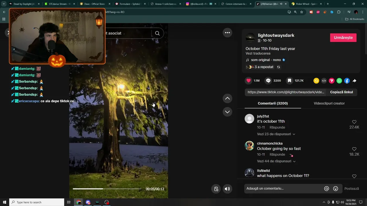This screenshot has width=367, height=206.
Task: Like the video with the heart icon
Action: pyautogui.click(x=249, y=81)
